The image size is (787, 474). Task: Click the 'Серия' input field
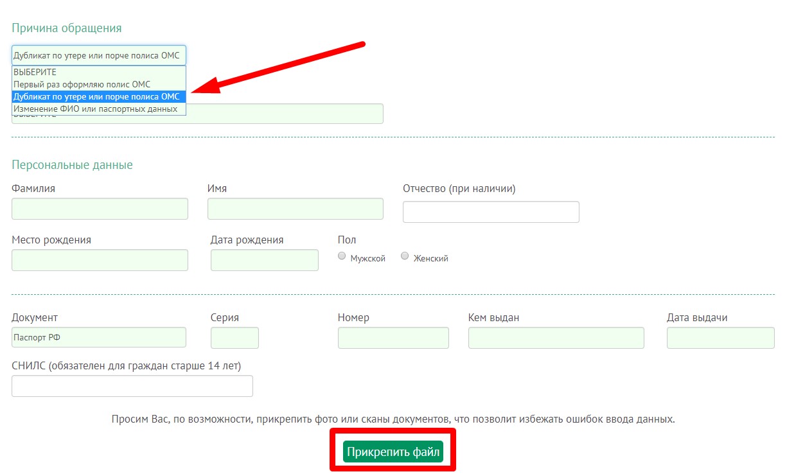coord(234,338)
